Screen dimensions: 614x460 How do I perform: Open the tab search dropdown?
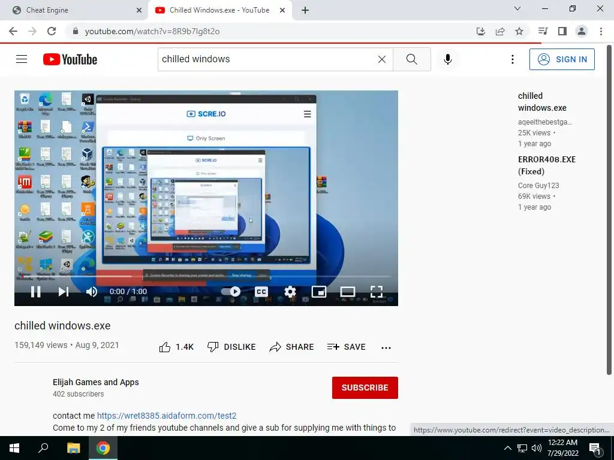(x=517, y=8)
